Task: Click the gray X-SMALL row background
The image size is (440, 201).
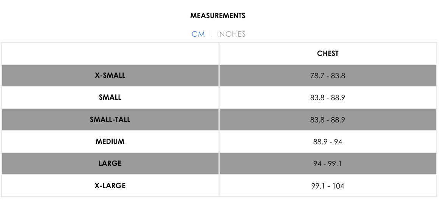Action: (x=219, y=76)
